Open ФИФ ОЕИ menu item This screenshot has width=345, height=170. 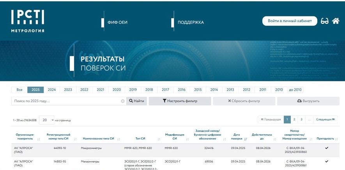[117, 22]
